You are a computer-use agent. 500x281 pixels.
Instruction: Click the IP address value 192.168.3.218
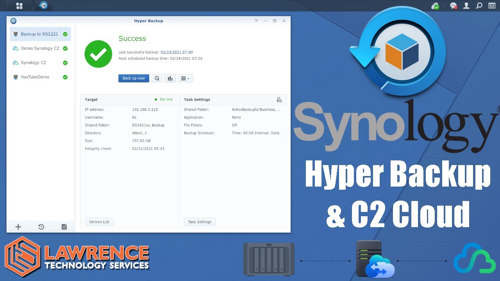pyautogui.click(x=145, y=110)
